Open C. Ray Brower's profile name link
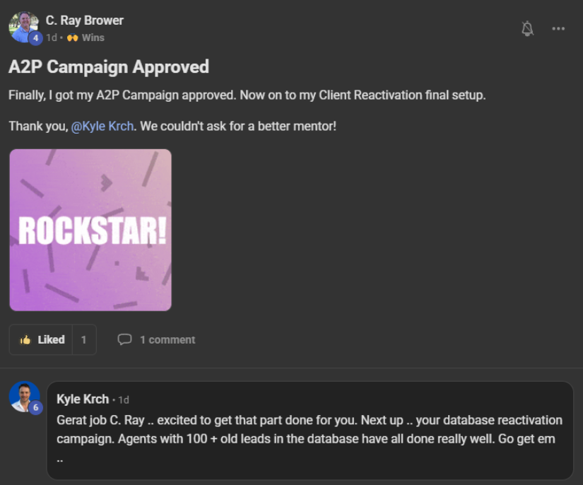 pyautogui.click(x=84, y=21)
